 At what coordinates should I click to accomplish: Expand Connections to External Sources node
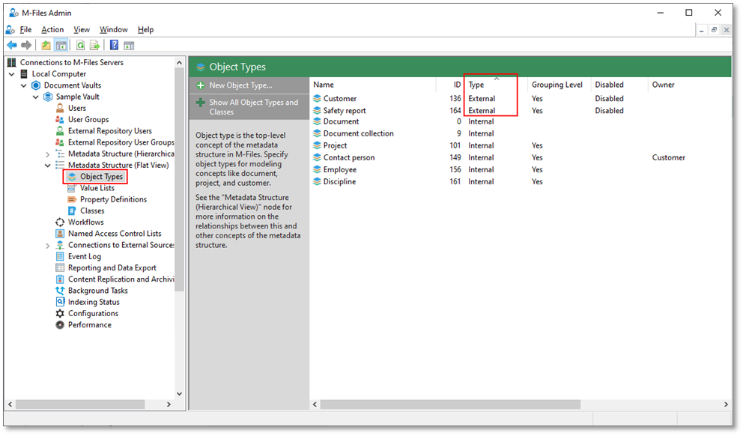[x=47, y=246]
